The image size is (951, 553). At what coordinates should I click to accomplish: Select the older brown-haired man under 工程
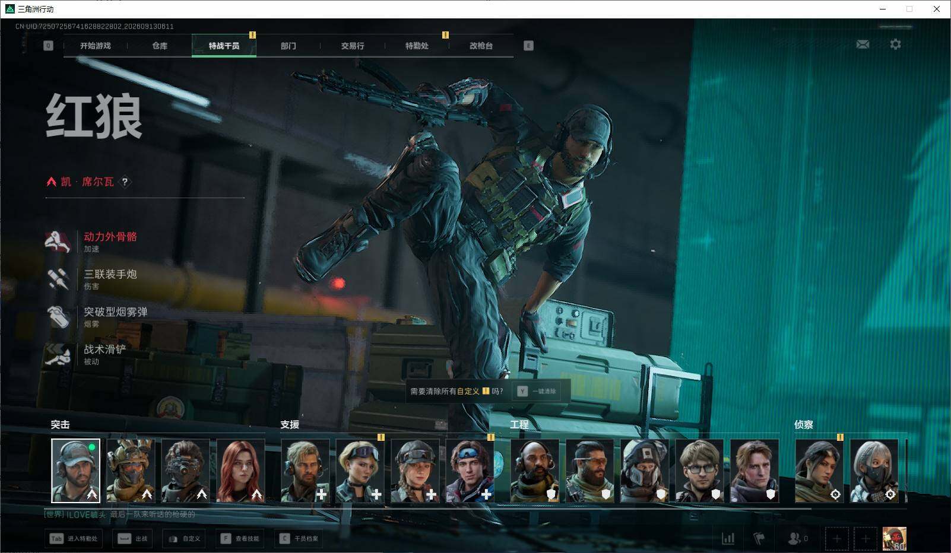click(x=755, y=471)
